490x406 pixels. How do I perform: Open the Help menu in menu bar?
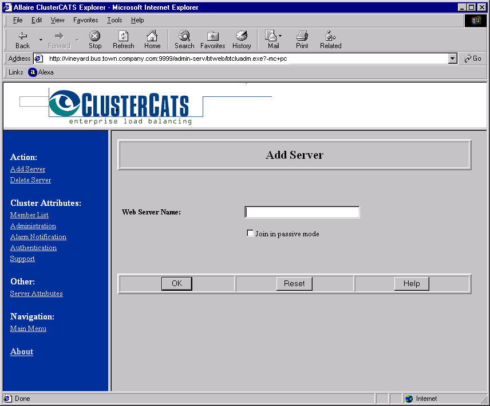coord(137,20)
